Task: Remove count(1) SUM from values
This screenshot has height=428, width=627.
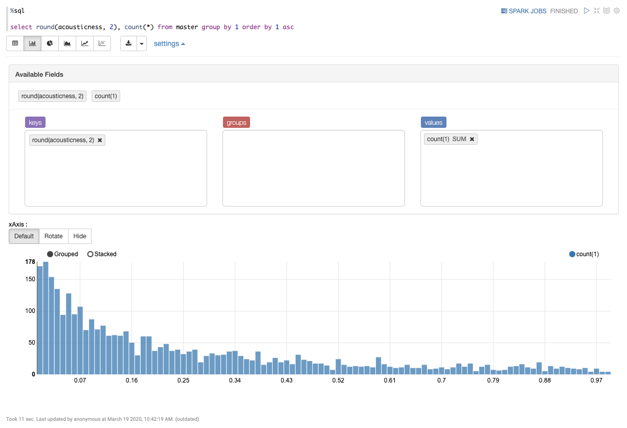Action: click(472, 139)
